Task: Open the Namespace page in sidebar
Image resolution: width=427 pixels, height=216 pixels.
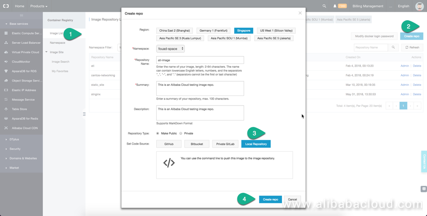Action: pyautogui.click(x=57, y=43)
